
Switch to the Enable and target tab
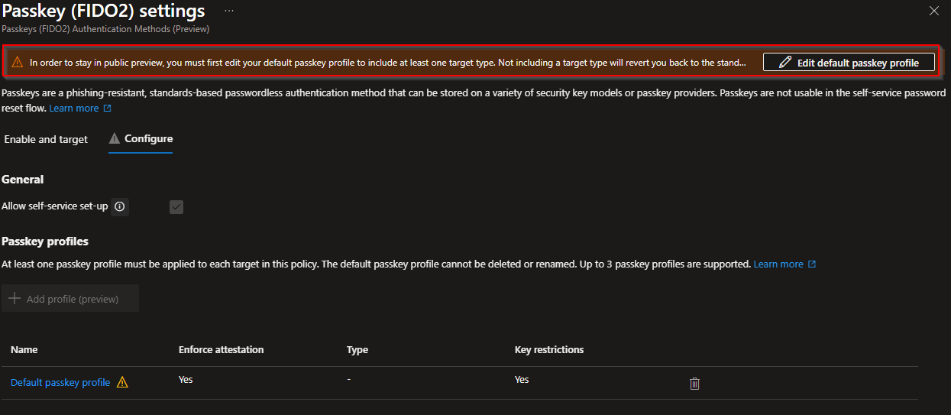point(46,139)
